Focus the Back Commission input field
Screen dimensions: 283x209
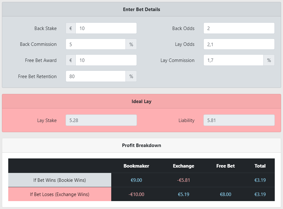(x=96, y=44)
